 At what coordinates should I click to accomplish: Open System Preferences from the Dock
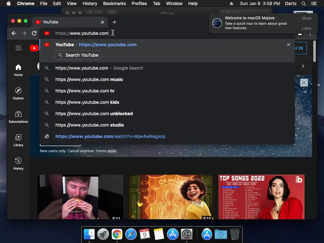tap(187, 234)
